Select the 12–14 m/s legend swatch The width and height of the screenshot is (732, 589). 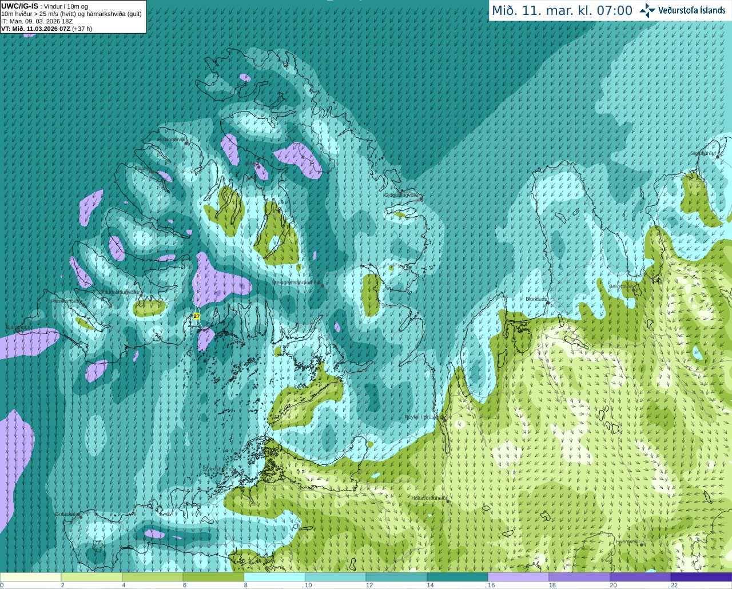[396, 577]
